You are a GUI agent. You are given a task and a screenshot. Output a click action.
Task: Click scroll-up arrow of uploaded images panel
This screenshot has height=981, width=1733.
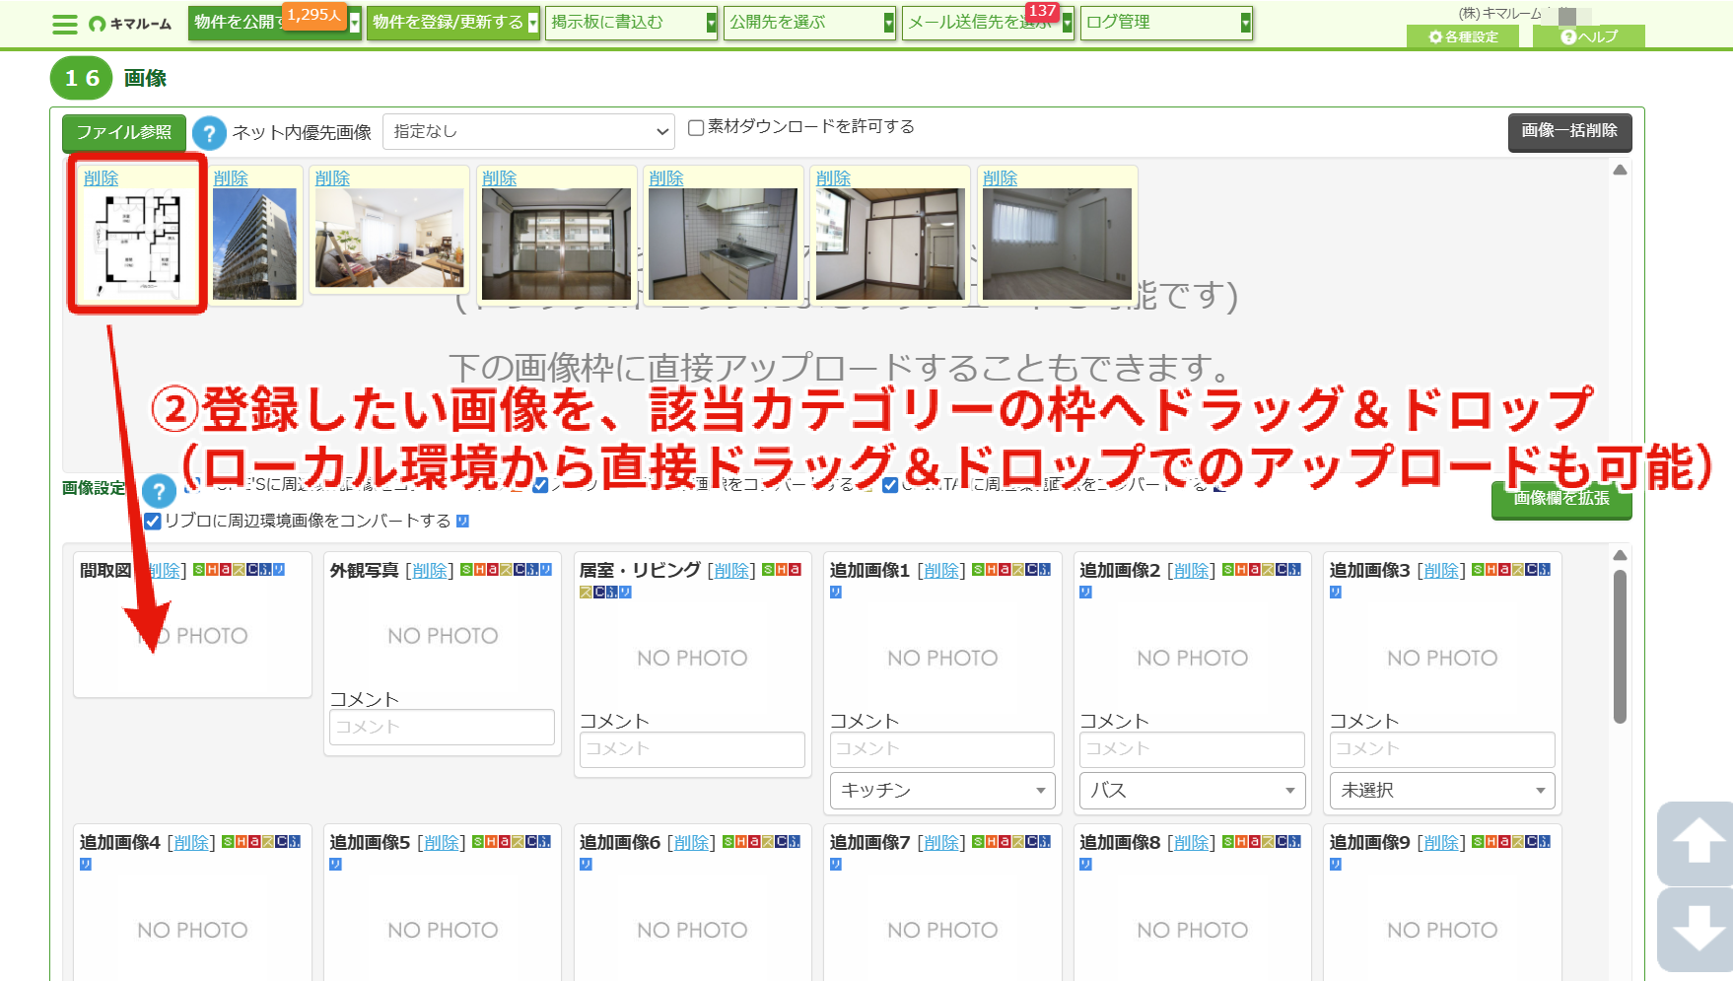click(x=1620, y=171)
